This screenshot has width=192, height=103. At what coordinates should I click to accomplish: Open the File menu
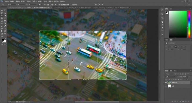click(7, 1)
